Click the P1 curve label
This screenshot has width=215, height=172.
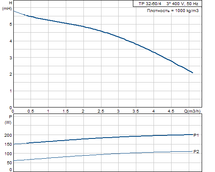pos(196,135)
